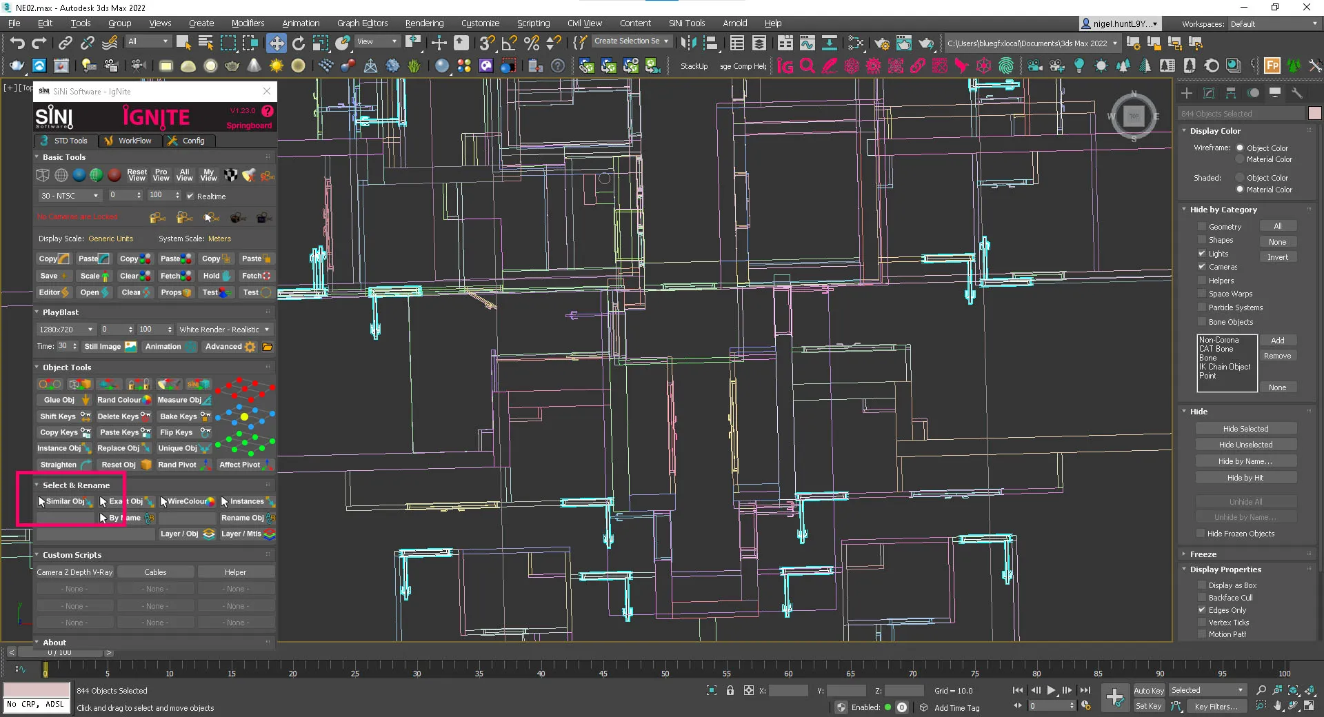Toggle the Percent Snap icon
Screen dimensions: 1324x717
pyautogui.click(x=531, y=43)
